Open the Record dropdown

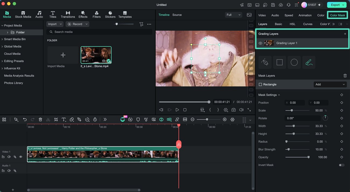tap(77, 24)
